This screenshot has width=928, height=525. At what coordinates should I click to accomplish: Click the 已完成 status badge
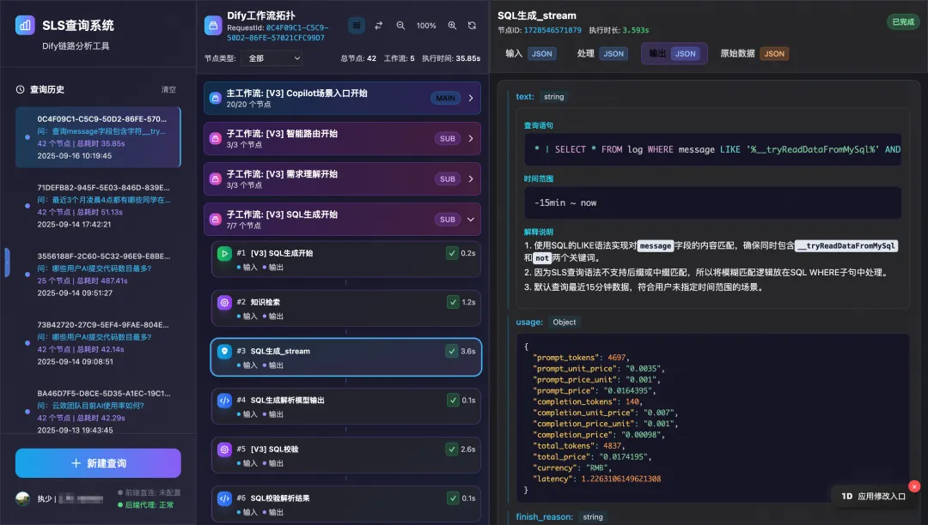coord(903,21)
